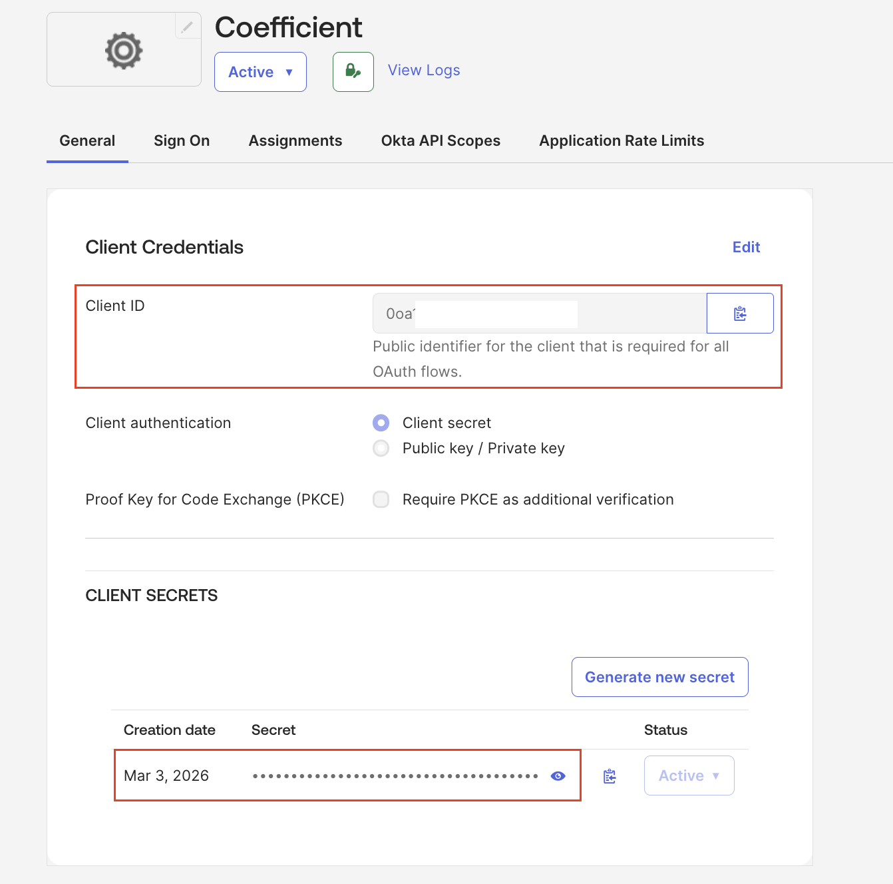Image resolution: width=893 pixels, height=884 pixels.
Task: Open the application Active status dropdown
Action: tap(260, 72)
